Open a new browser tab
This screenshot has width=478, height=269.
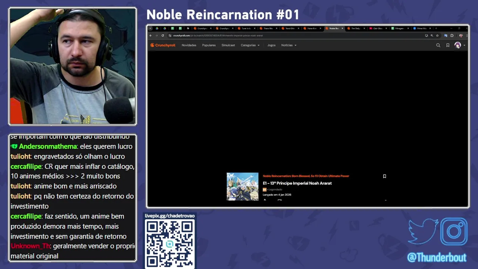pos(436,28)
